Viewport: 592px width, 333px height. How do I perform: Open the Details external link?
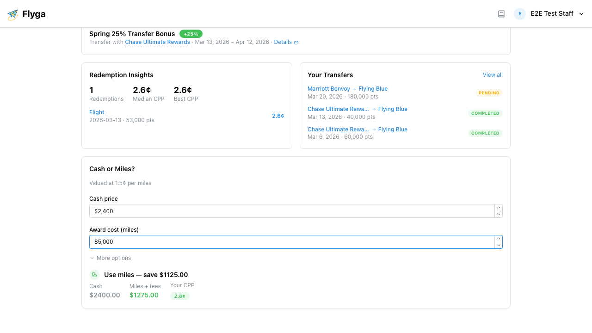(x=286, y=42)
